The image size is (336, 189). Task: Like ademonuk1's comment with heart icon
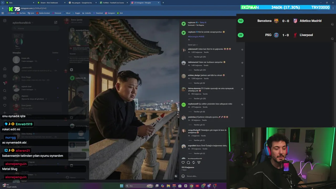pyautogui.click(x=242, y=50)
